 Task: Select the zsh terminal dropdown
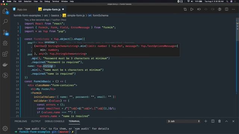click(183, 121)
